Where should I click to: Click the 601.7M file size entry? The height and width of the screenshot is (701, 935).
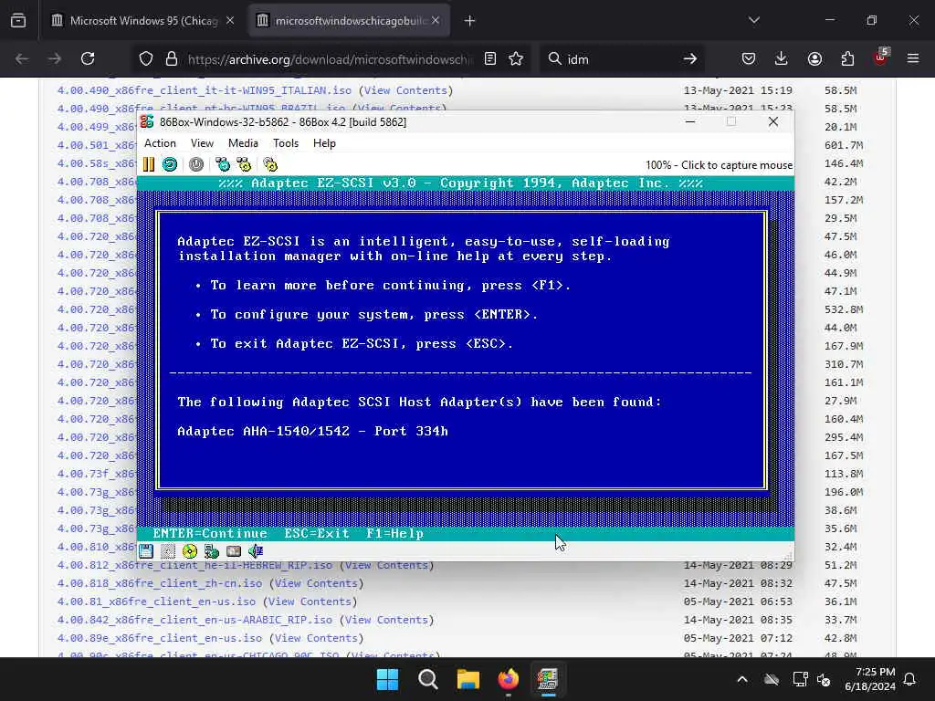[844, 145]
